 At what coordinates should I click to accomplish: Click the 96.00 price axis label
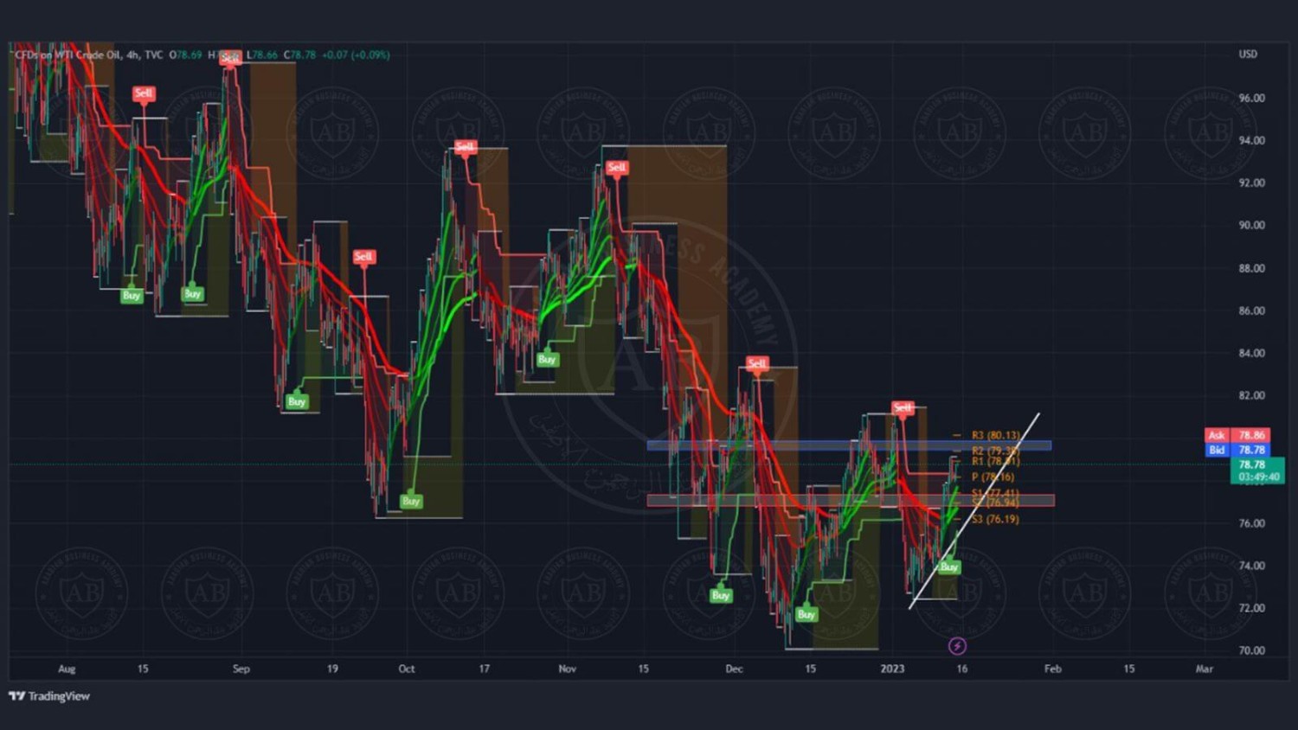point(1251,98)
